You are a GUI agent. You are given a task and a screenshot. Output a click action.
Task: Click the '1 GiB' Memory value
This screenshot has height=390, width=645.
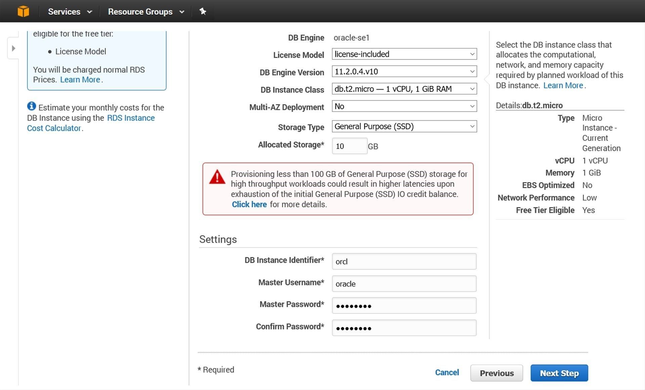tap(592, 173)
